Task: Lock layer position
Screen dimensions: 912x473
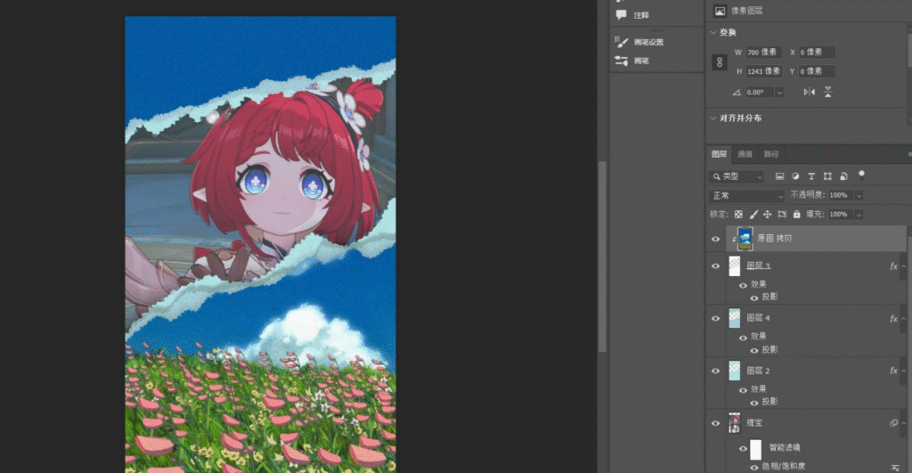Action: (767, 214)
